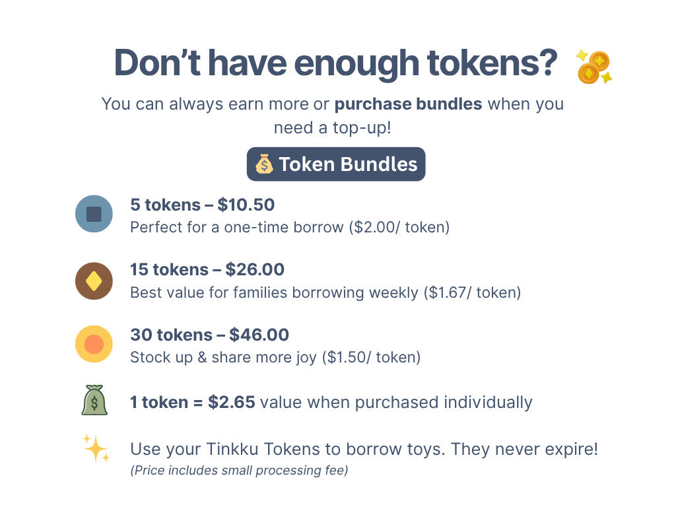Click the "need a top-up!" subtitle line
The width and height of the screenshot is (676, 507).
(332, 127)
